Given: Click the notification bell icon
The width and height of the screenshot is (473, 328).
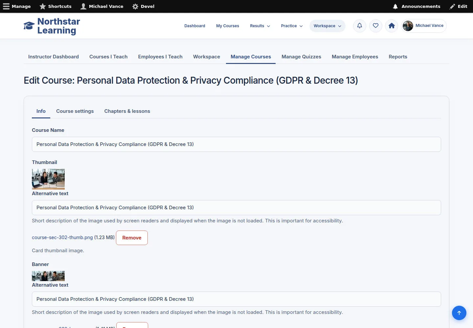Looking at the screenshot, I should point(360,26).
